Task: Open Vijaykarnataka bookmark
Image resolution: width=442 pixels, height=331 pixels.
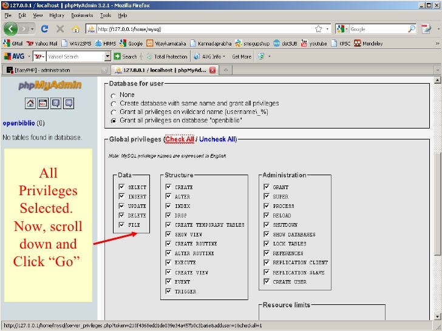Action: [x=166, y=44]
